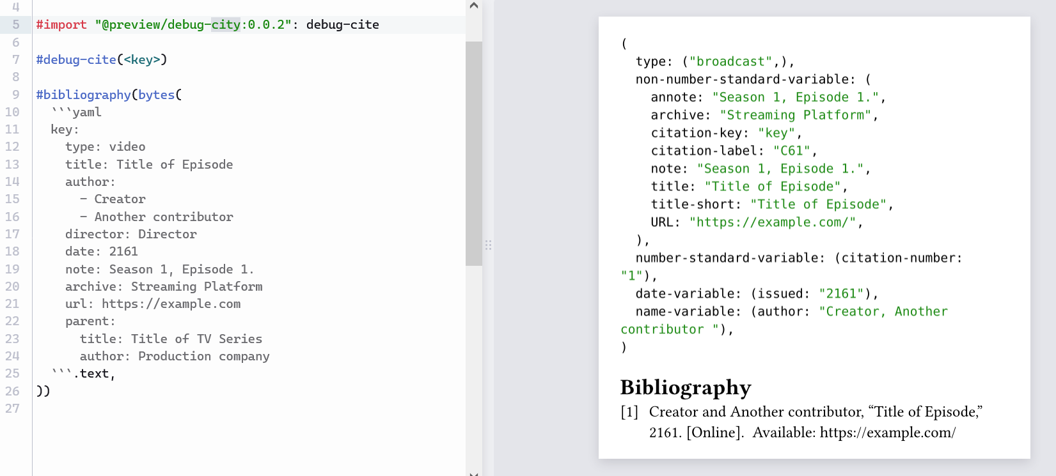
Task: Click the citation-label "C61" value in preview
Action: pyautogui.click(x=792, y=151)
